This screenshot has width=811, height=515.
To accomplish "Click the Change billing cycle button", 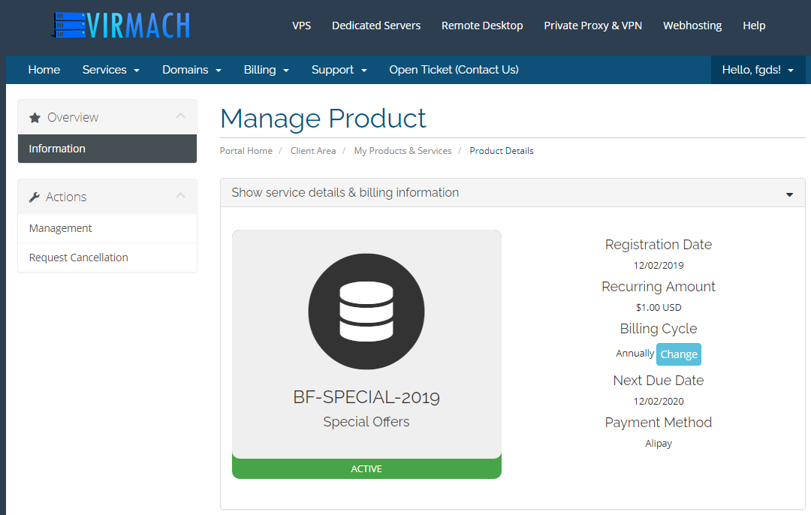I will (x=679, y=354).
